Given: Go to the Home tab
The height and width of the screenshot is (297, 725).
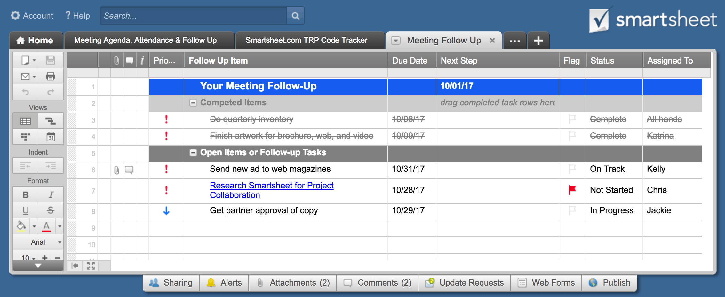Looking at the screenshot, I should coord(35,41).
